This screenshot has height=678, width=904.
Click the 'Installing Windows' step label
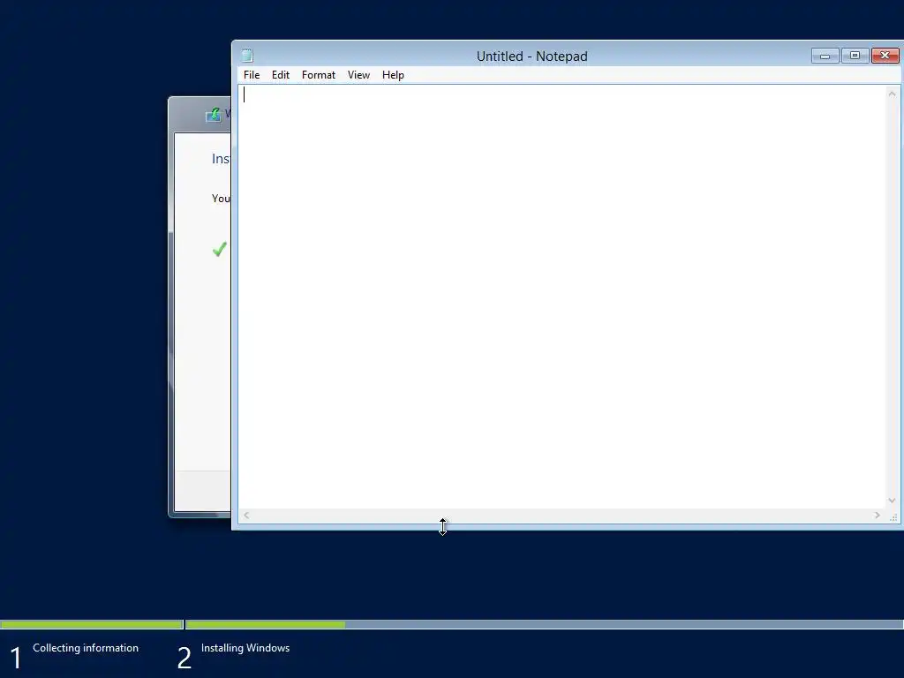pos(245,648)
